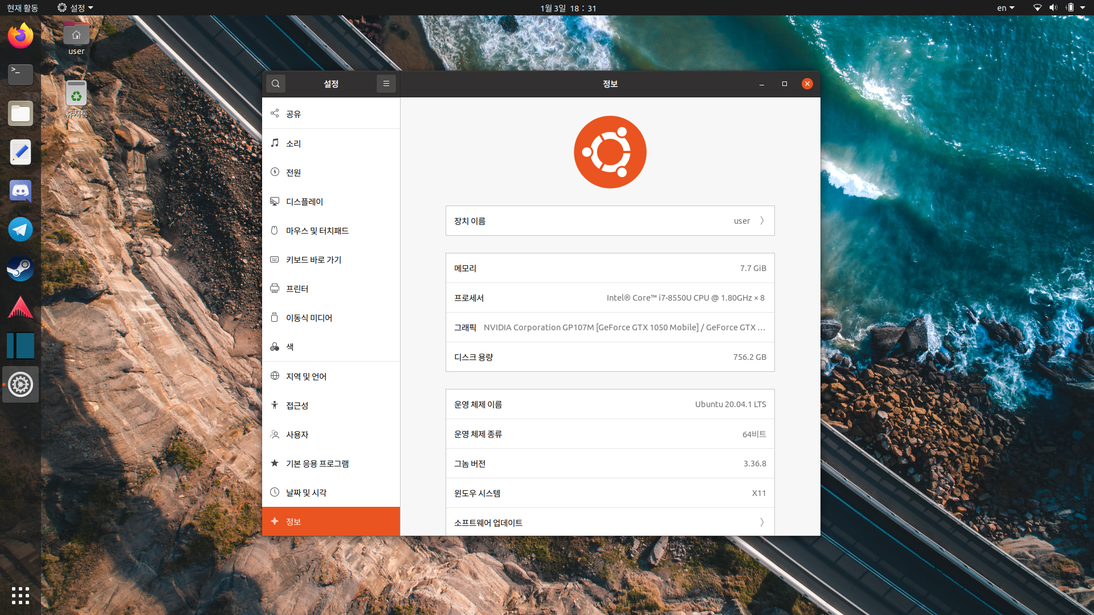Open the 'en' input source dropdown
Image resolution: width=1094 pixels, height=615 pixels.
[1006, 8]
